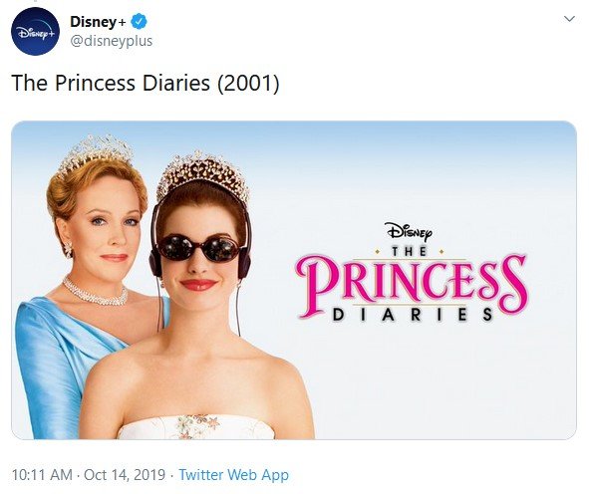Click the blue verified badge
This screenshot has height=494, width=589.
(x=139, y=22)
